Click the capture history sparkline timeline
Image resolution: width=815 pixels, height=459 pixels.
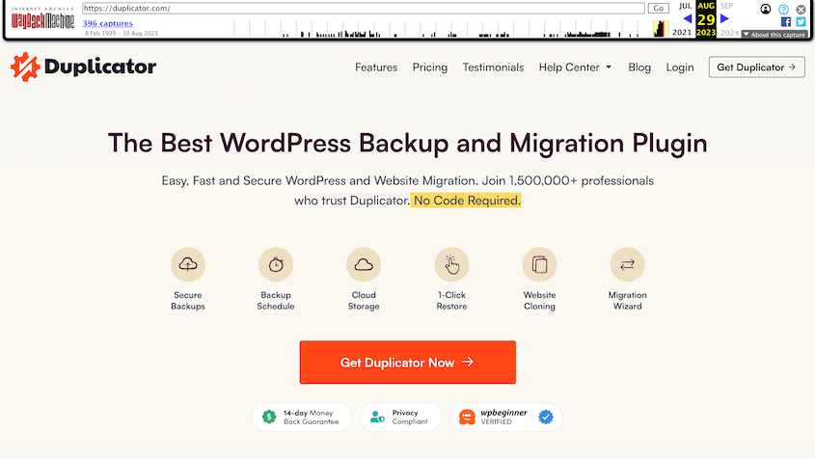pyautogui.click(x=451, y=29)
